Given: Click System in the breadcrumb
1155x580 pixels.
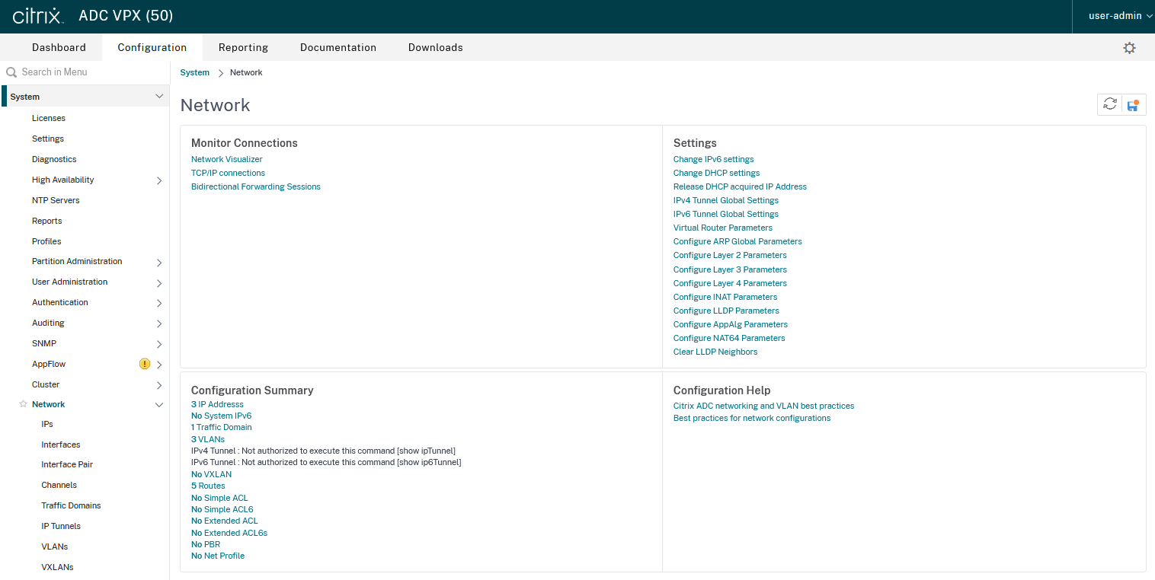Looking at the screenshot, I should tap(194, 72).
